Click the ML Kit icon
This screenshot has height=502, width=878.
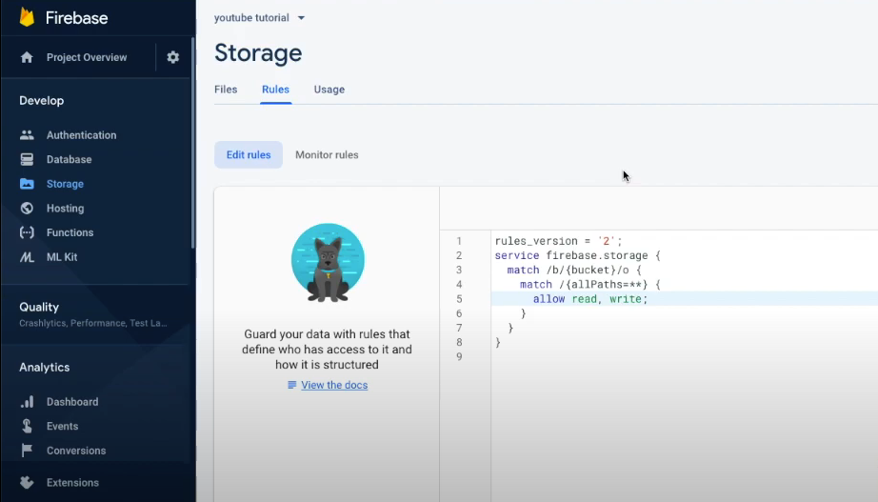coord(27,257)
